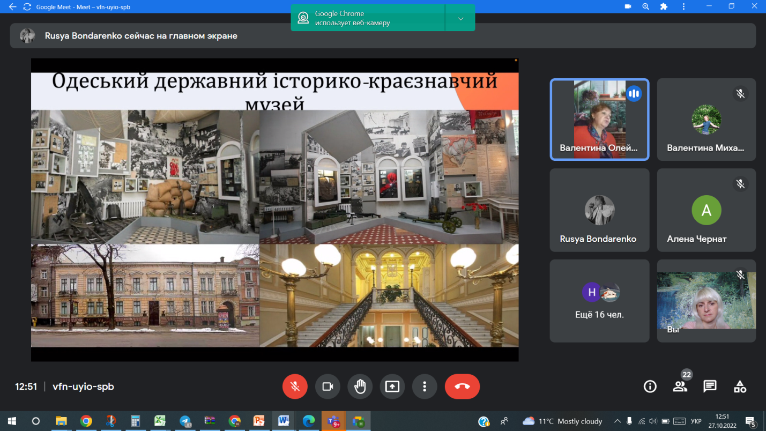Click the Present screen button
Viewport: 766px width, 431px height.
point(392,387)
